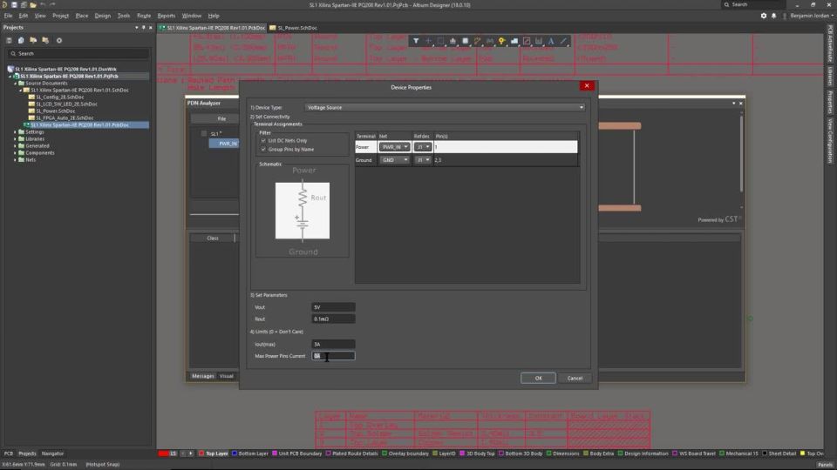Select the place keepout icon

(x=527, y=41)
